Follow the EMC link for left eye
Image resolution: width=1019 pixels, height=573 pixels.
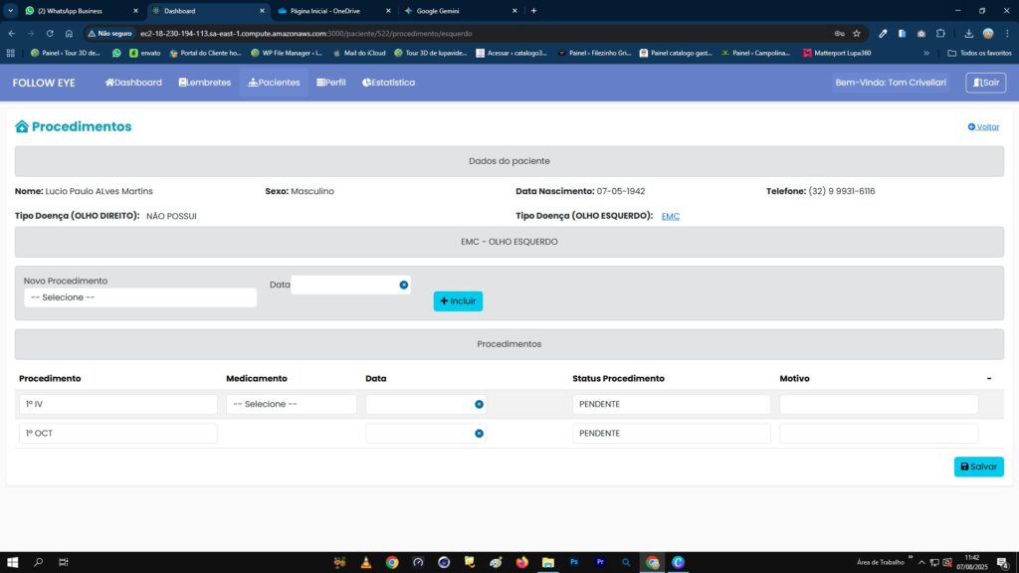(671, 216)
